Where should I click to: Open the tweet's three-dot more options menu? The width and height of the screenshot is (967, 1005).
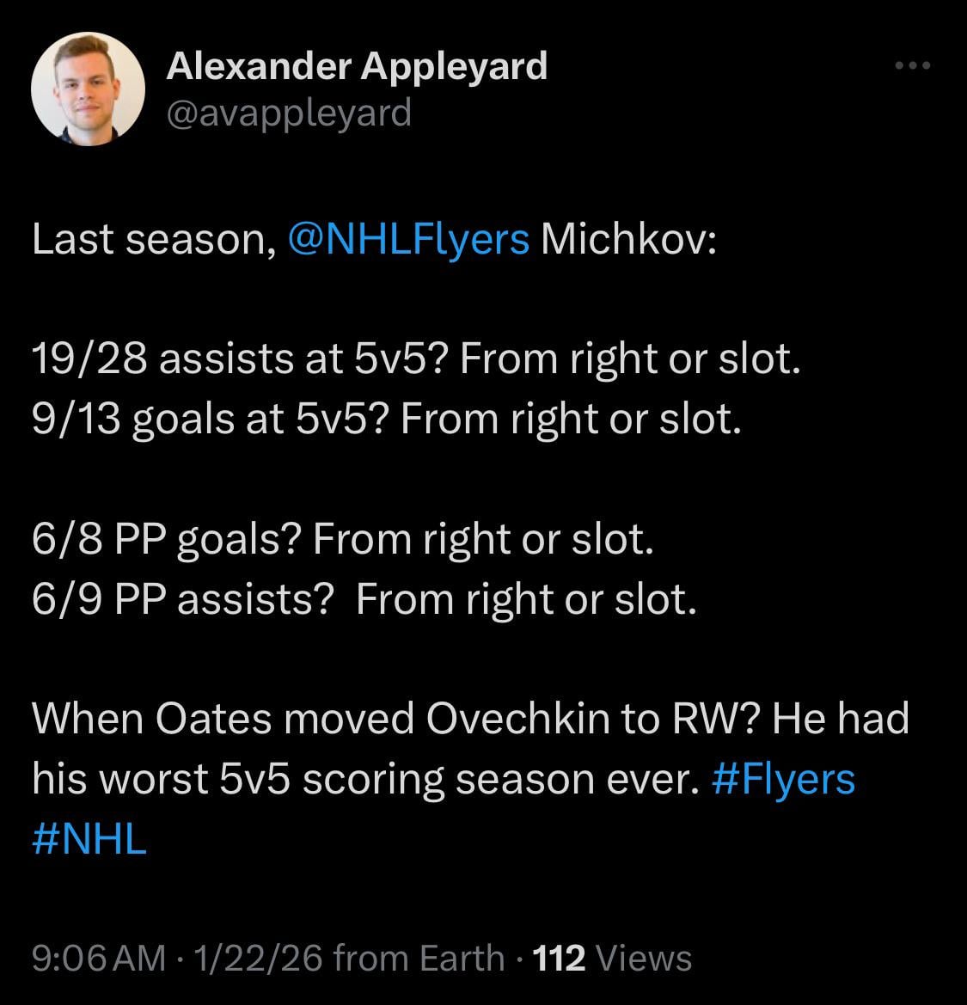[912, 66]
